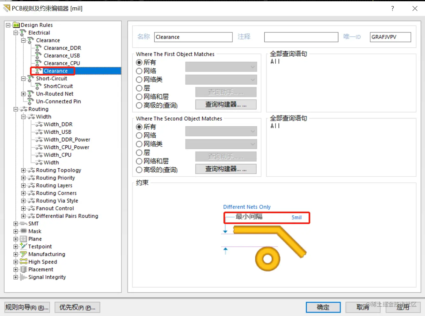Edit the 名称 field containing Clearance
The width and height of the screenshot is (425, 316).
[193, 37]
